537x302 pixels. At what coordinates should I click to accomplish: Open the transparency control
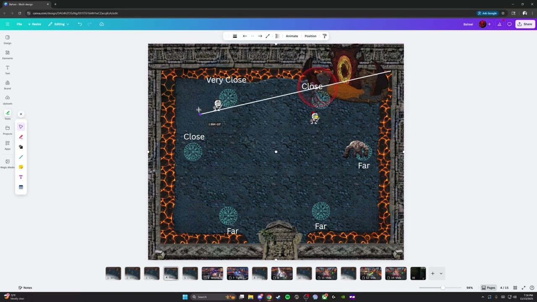(277, 36)
